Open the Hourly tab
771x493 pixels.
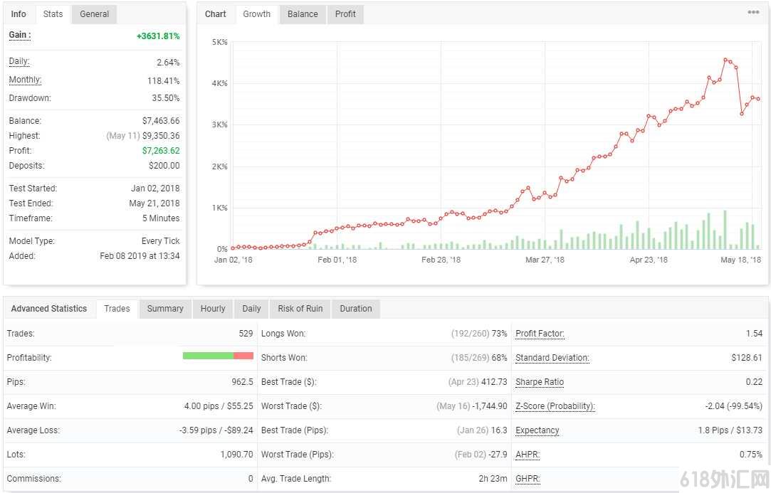tap(213, 309)
